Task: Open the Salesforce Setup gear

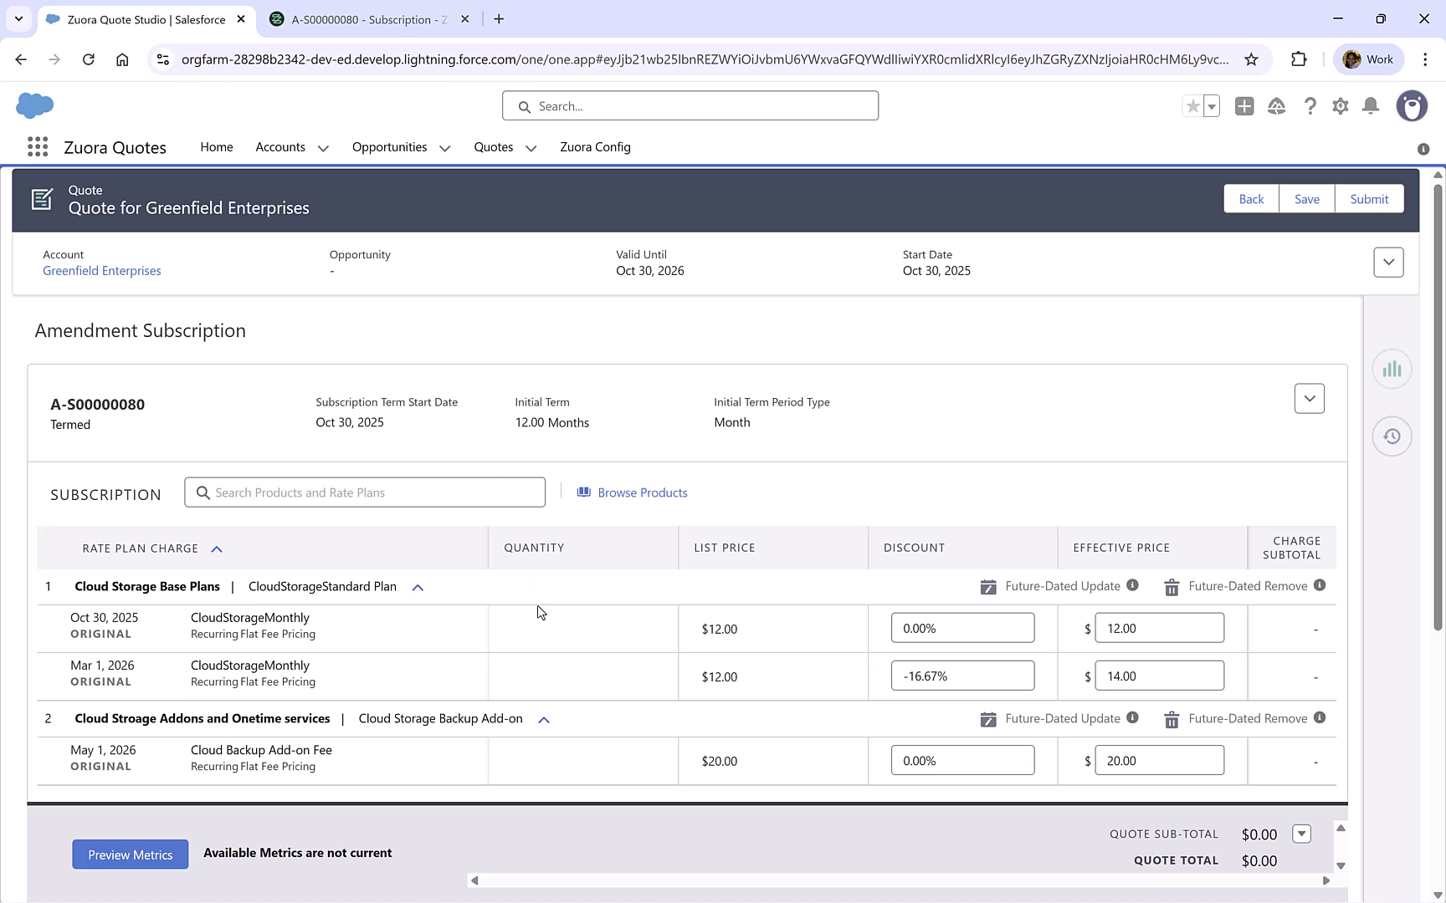Action: click(1340, 106)
